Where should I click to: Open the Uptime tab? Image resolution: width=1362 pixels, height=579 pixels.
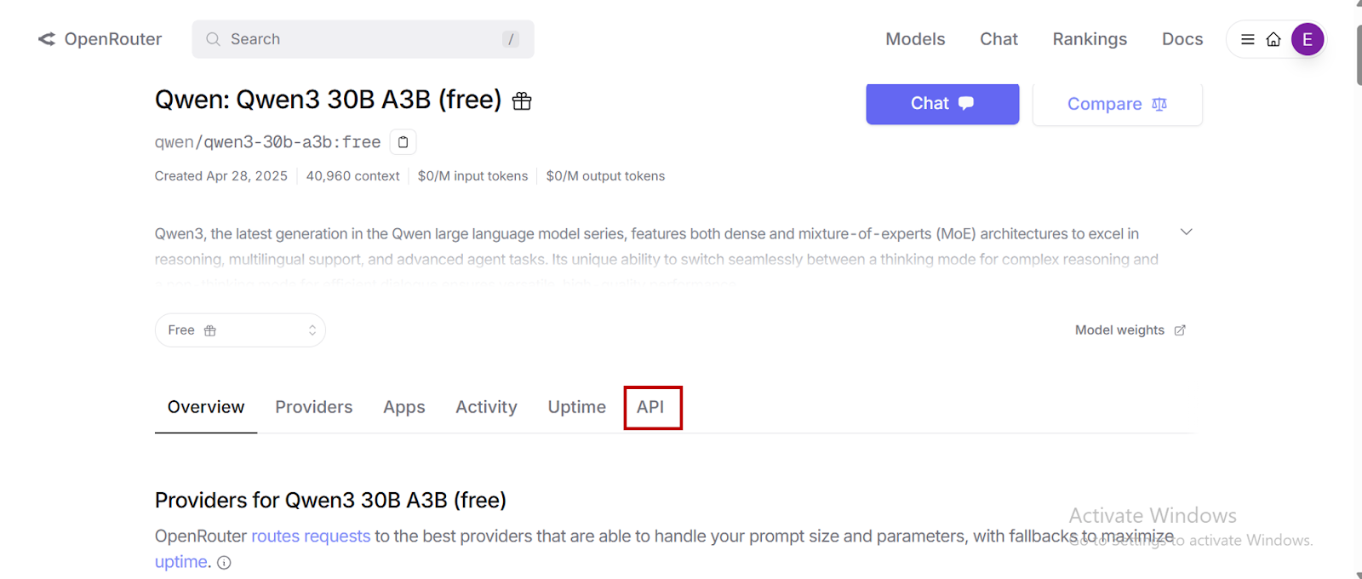pos(577,407)
